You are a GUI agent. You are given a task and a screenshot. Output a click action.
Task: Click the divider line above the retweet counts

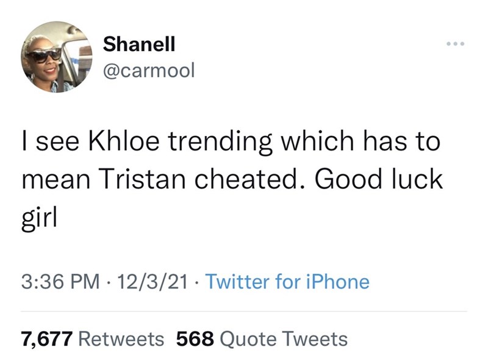244,312
